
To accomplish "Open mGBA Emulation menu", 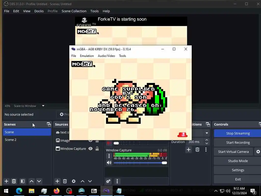I will (x=87, y=56).
